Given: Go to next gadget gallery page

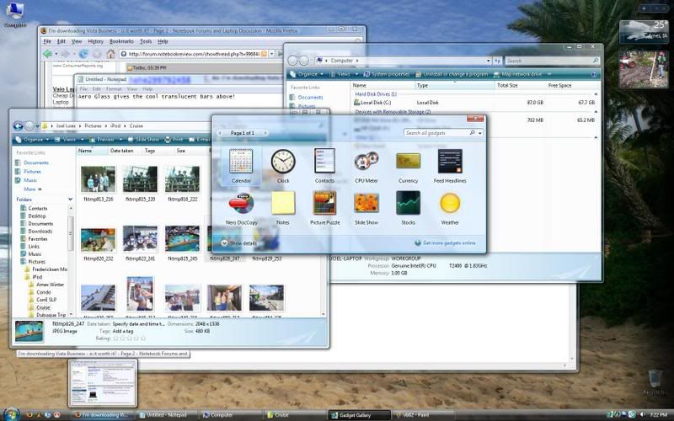Looking at the screenshot, I should tap(265, 133).
